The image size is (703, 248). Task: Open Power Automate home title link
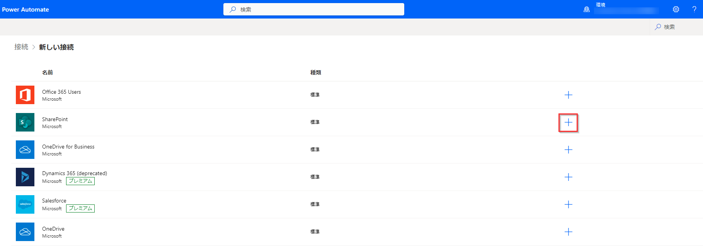click(x=26, y=9)
